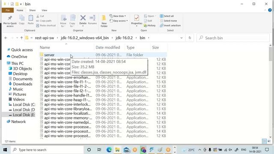
Task: Switch to the Share tab
Action: pos(33,10)
